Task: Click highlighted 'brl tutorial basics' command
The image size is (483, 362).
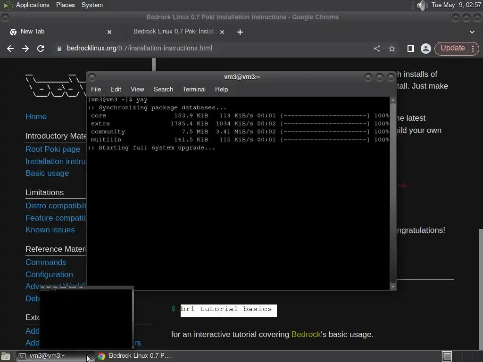Action: [229, 310]
